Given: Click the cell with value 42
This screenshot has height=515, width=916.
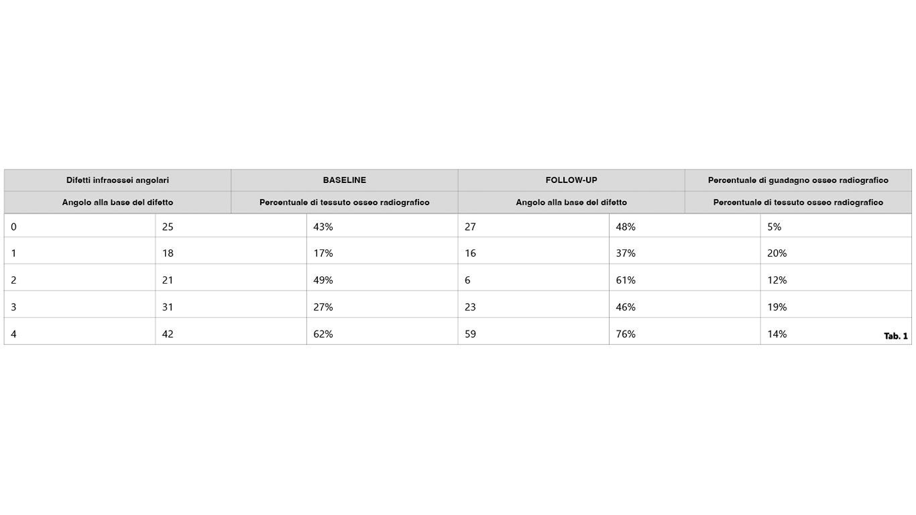Looking at the screenshot, I should pyautogui.click(x=231, y=334).
